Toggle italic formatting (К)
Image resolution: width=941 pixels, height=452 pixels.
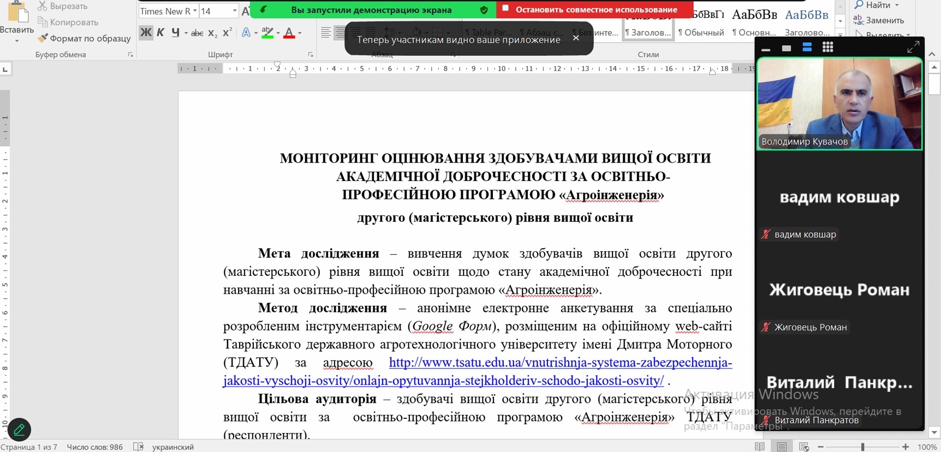click(x=160, y=33)
